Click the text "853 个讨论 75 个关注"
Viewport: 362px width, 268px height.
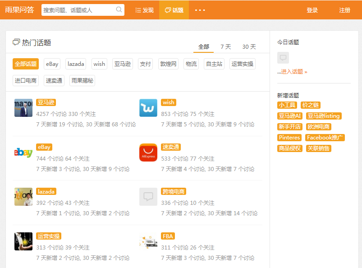click(188, 114)
